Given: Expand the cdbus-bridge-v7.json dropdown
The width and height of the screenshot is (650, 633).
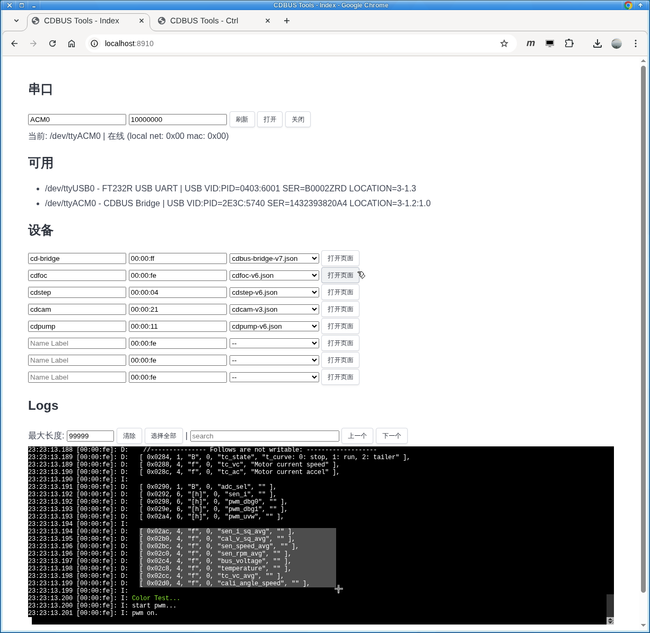Looking at the screenshot, I should [x=274, y=259].
